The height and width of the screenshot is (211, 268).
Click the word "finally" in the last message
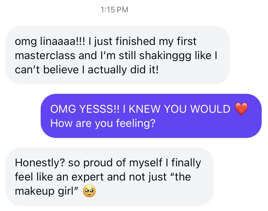tap(186, 163)
